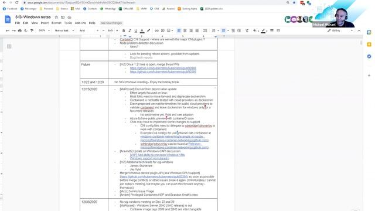
Task: Open the Edit menu
Action: tap(25, 23)
